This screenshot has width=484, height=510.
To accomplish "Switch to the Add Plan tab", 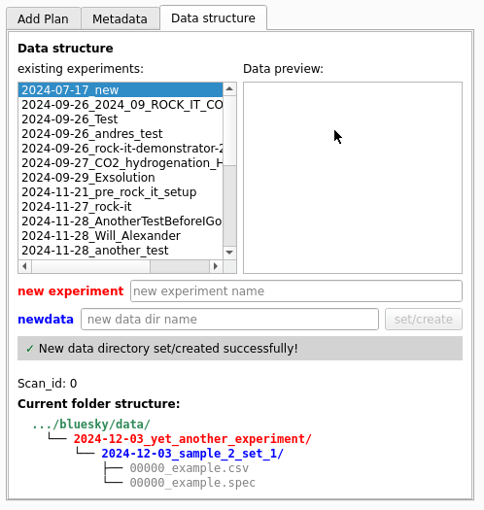I will click(x=43, y=18).
